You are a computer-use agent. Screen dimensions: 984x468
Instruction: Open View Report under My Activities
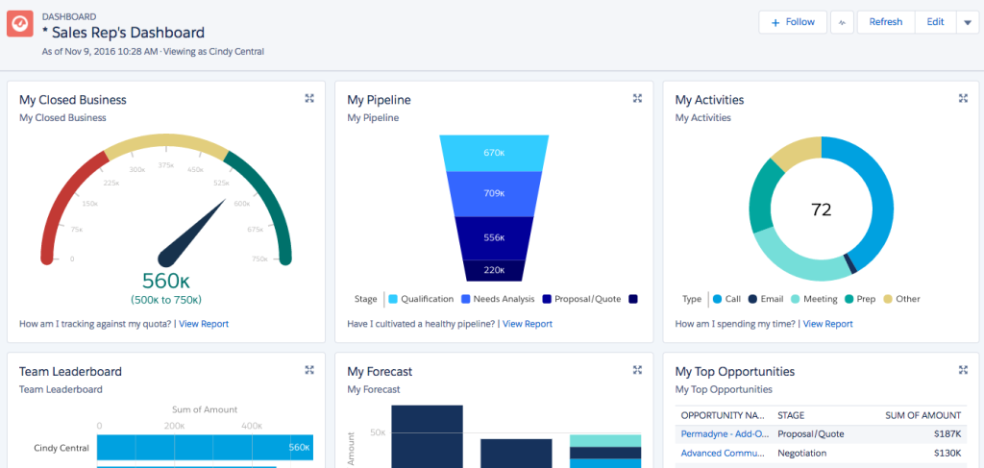[827, 324]
